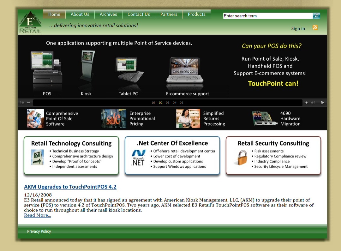Skip to the last slide in the slider

click(313, 103)
